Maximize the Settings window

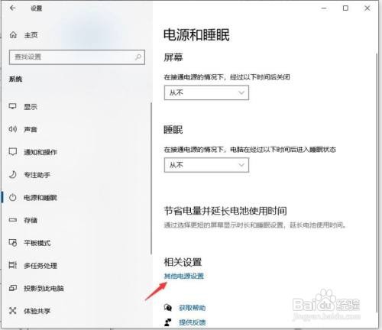pos(345,8)
